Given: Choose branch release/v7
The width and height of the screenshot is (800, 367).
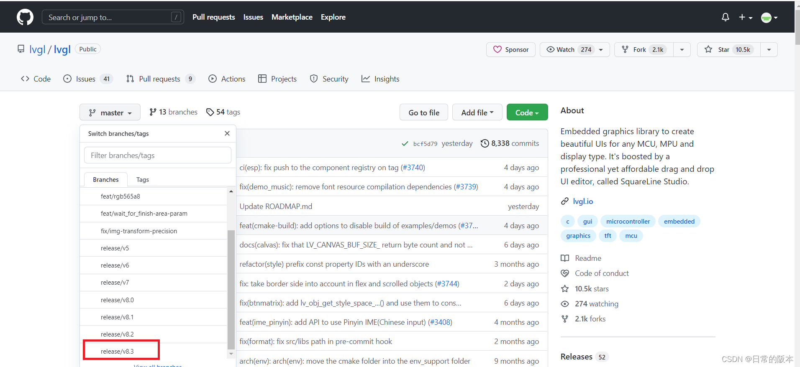Looking at the screenshot, I should [x=154, y=283].
